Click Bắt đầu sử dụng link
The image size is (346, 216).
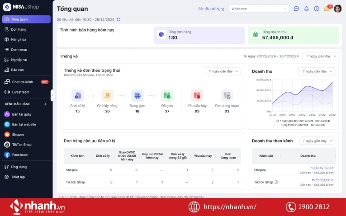pyautogui.click(x=211, y=9)
